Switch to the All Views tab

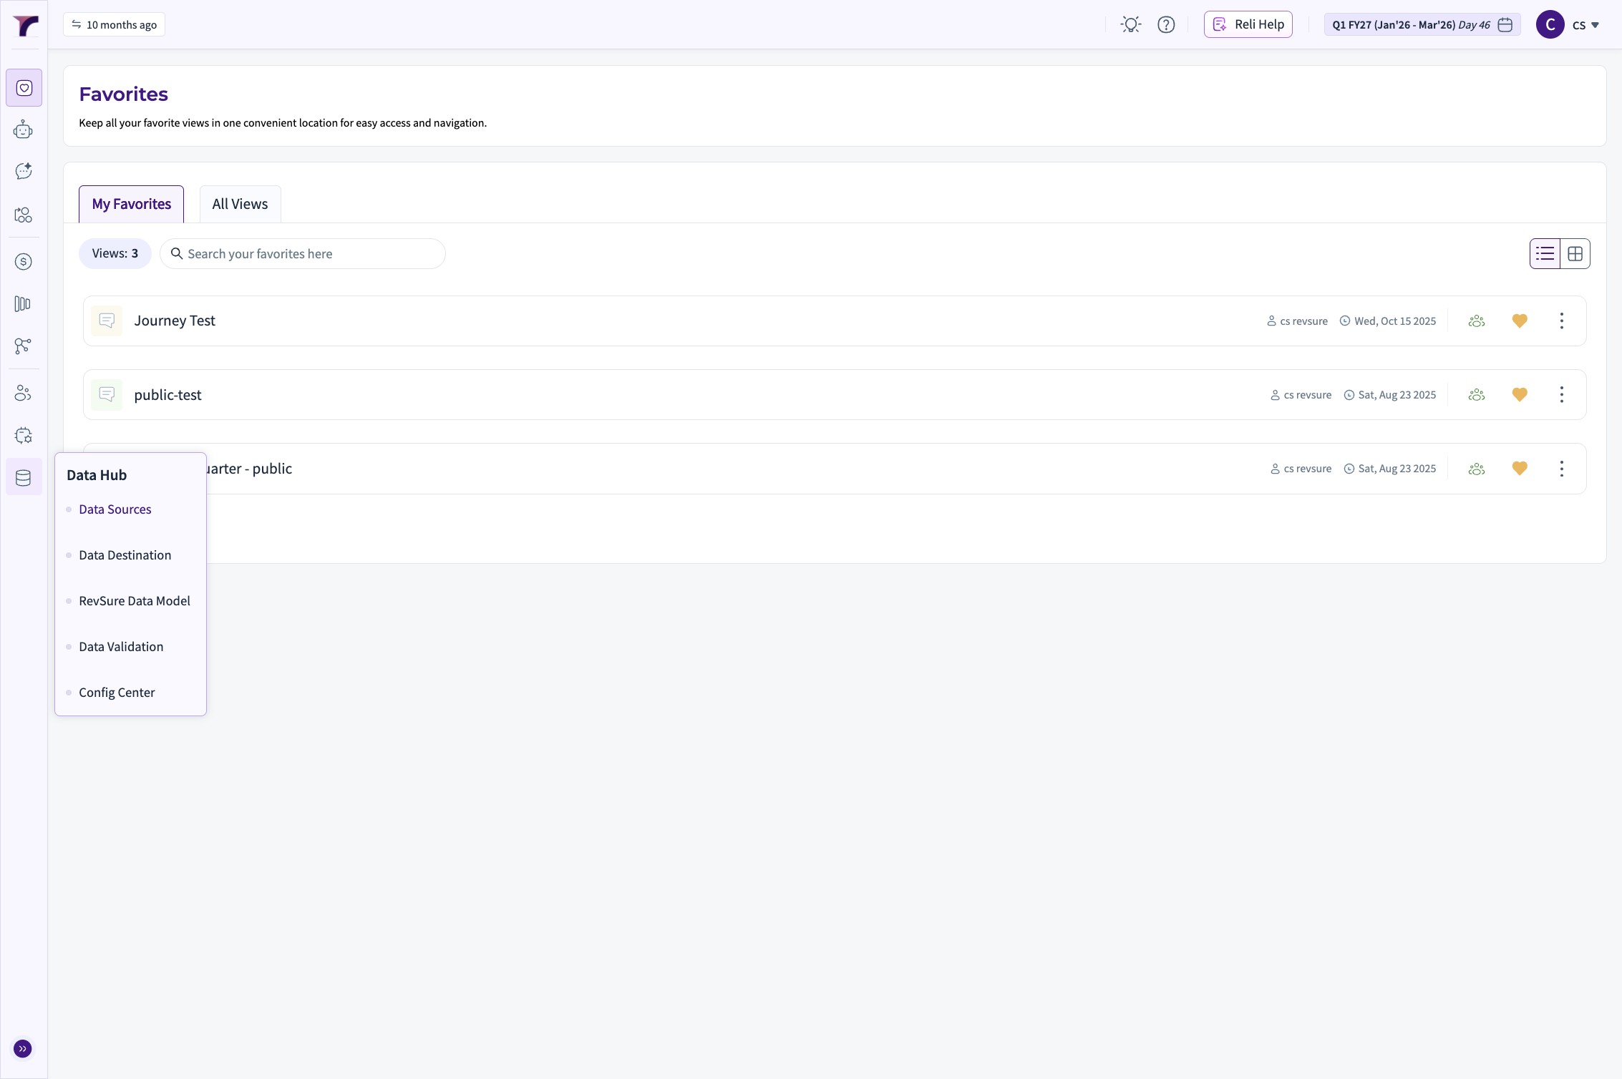(x=240, y=205)
